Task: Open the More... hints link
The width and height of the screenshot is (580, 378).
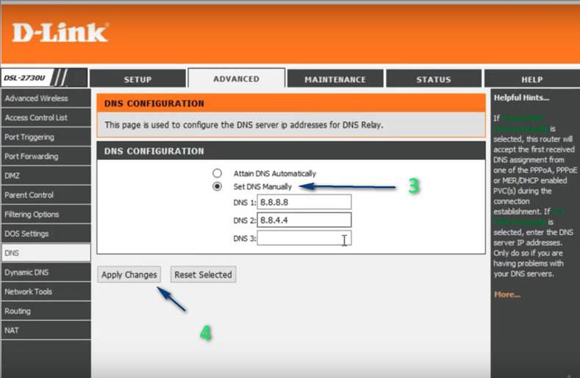Action: [x=506, y=294]
